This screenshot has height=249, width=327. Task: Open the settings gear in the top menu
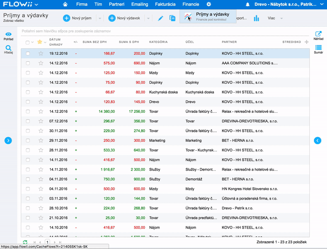[x=208, y=4]
